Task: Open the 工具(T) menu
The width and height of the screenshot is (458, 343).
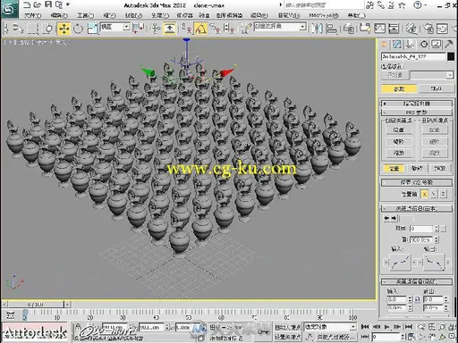Action: pyautogui.click(x=86, y=15)
